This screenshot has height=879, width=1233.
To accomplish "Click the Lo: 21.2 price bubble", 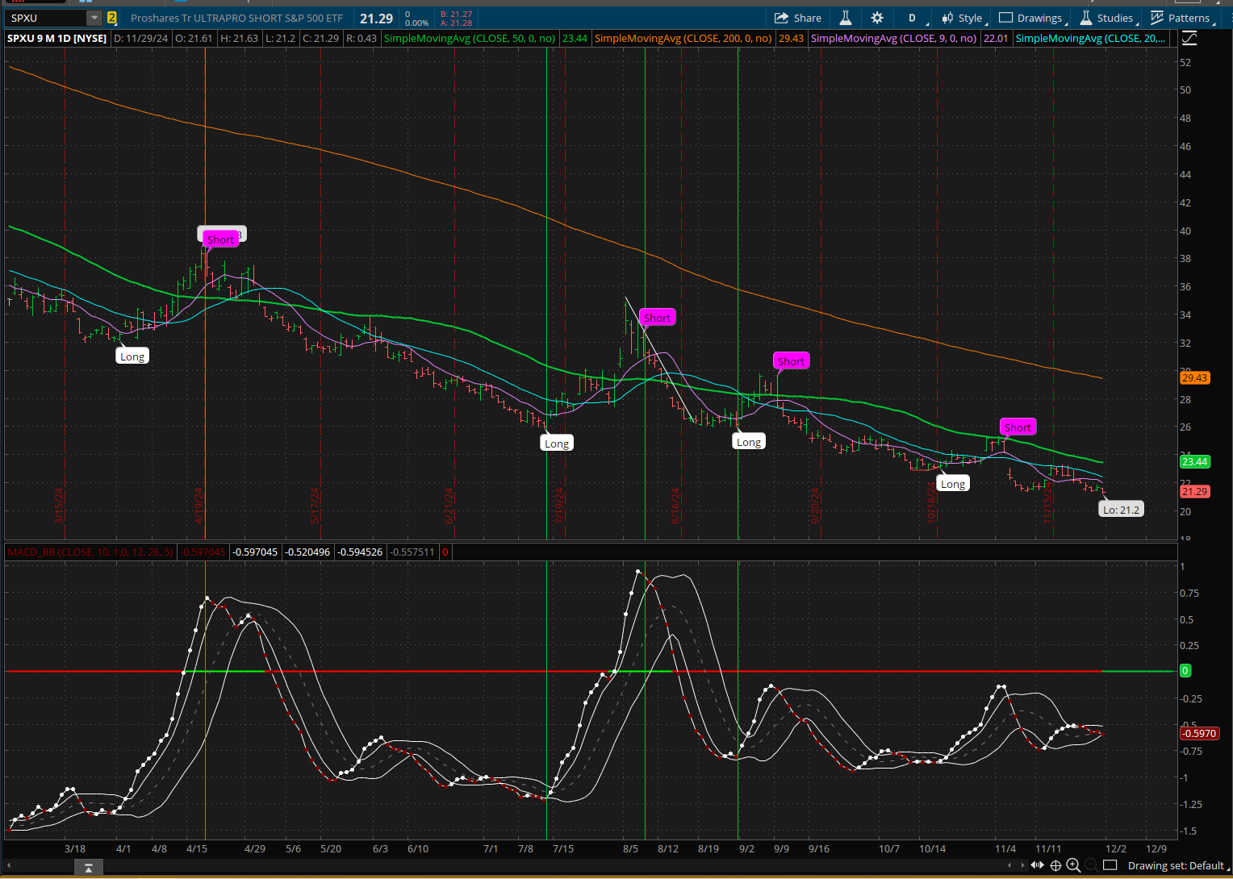I will click(x=1122, y=510).
